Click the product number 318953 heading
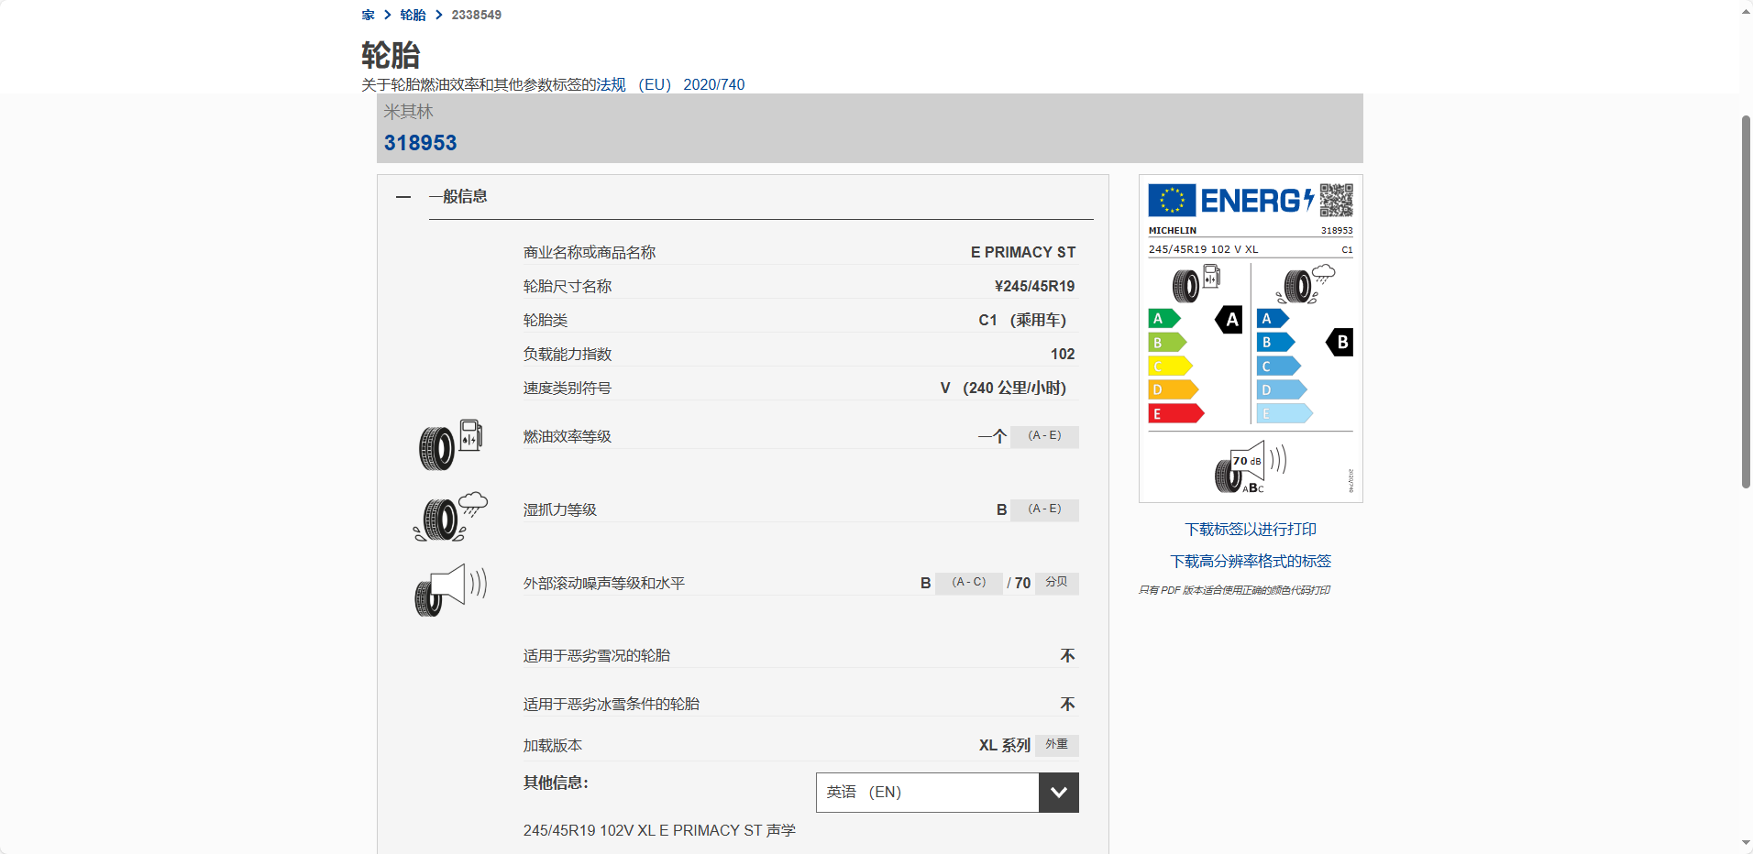 pyautogui.click(x=420, y=143)
